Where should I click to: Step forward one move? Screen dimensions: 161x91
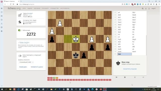135,77
